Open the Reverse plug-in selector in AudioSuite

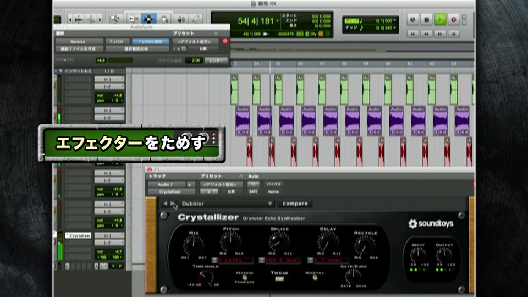click(x=79, y=41)
